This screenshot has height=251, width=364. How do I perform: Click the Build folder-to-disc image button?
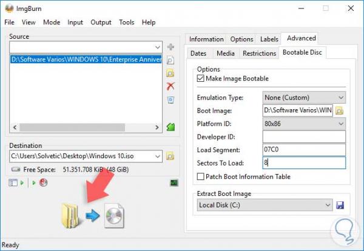coord(93,215)
